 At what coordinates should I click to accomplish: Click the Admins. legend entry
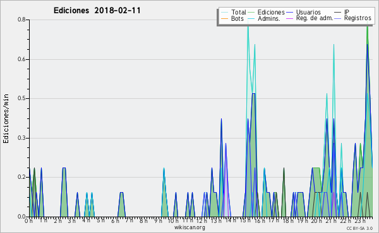coord(264,18)
